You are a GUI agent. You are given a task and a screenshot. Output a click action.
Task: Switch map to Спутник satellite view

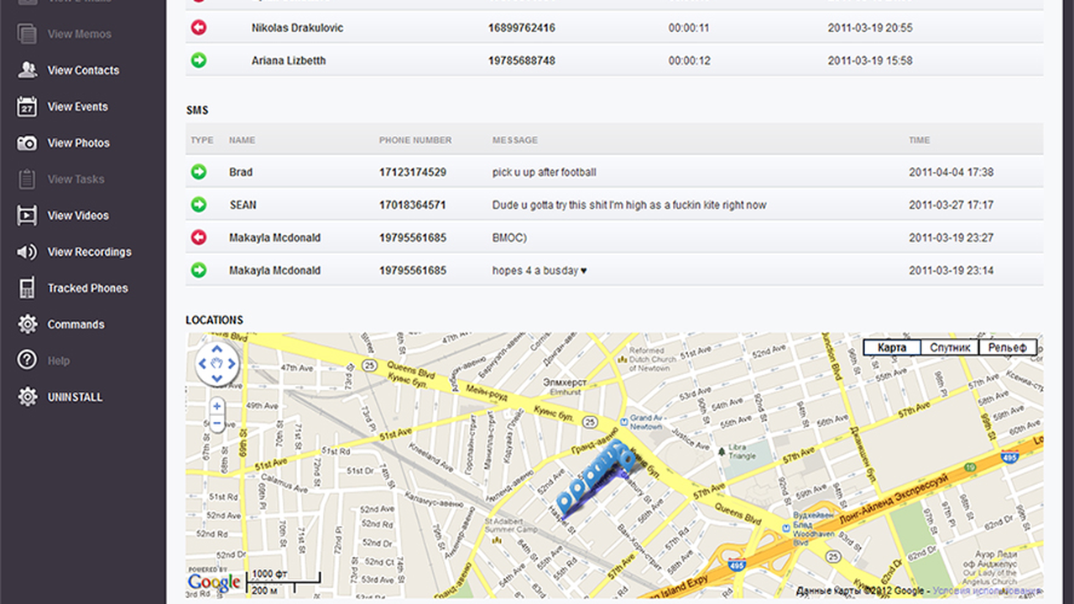point(949,346)
